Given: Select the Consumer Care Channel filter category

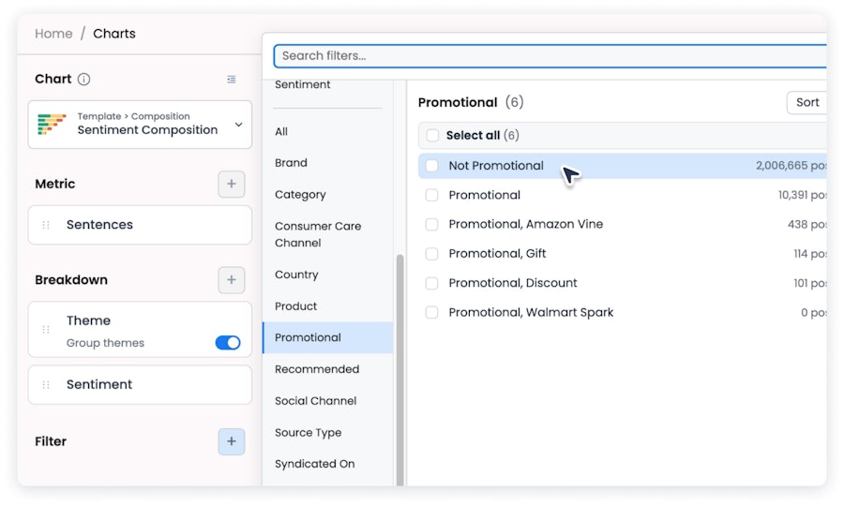Looking at the screenshot, I should pos(318,234).
